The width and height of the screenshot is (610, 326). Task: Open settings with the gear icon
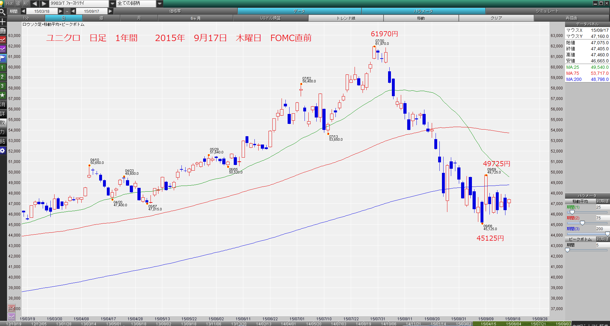click(x=3, y=151)
